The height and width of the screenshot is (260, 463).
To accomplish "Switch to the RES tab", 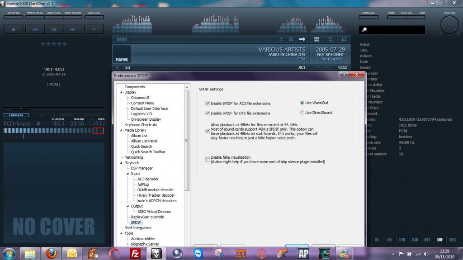I will point(452,240).
